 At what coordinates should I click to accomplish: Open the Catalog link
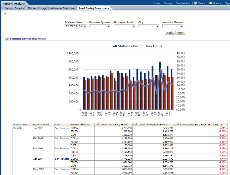pos(168,3)
